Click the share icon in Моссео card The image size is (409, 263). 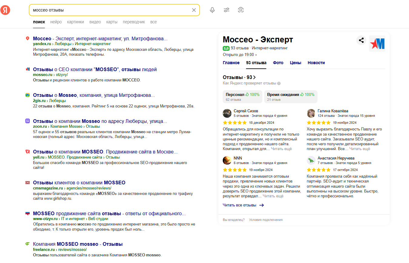[361, 40]
